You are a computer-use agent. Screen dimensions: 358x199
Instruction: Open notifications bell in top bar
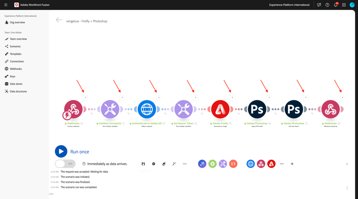click(x=336, y=5)
